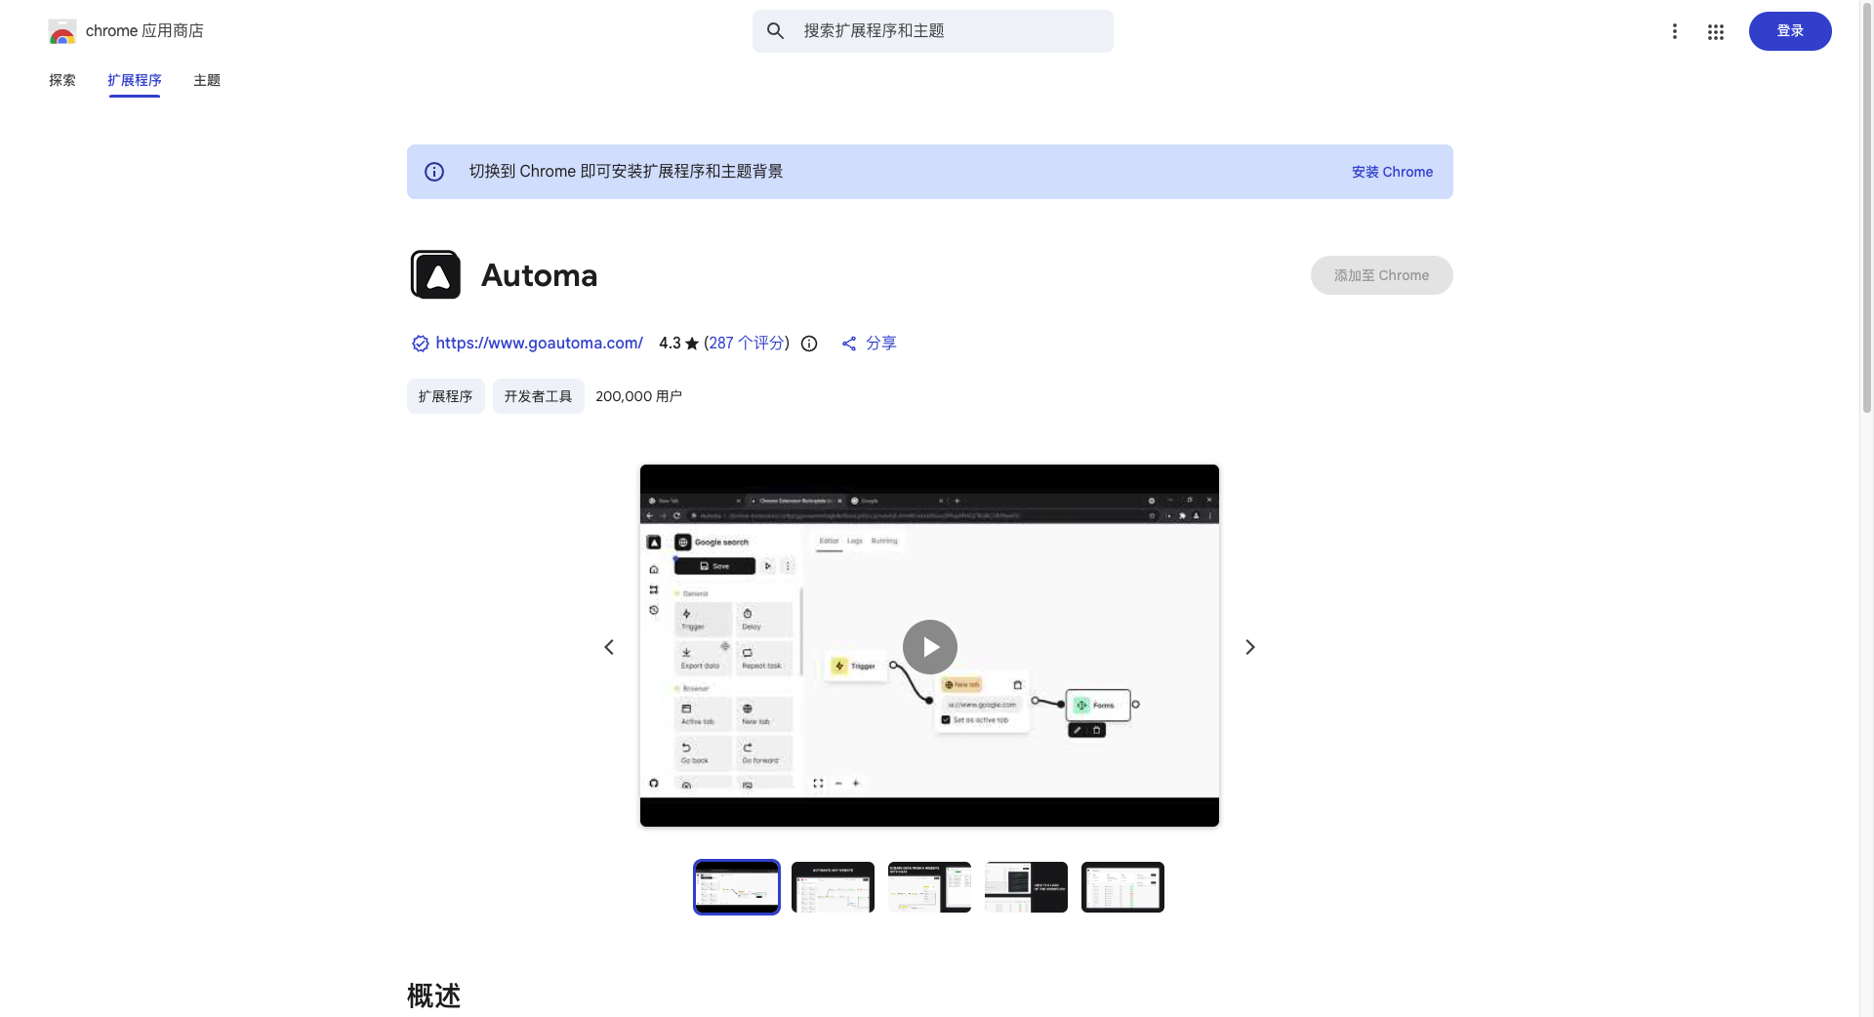Switch to the 探索 tab
The width and height of the screenshot is (1874, 1017).
click(62, 80)
